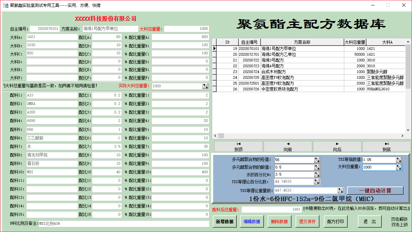Screen dimensions: 412x232
Task: Click the 配料10 field showing MDI
Action: tap(52, 172)
